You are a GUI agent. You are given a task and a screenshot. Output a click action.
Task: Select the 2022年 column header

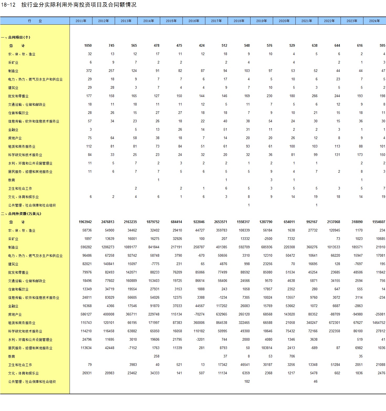pyautogui.click(x=329, y=21)
